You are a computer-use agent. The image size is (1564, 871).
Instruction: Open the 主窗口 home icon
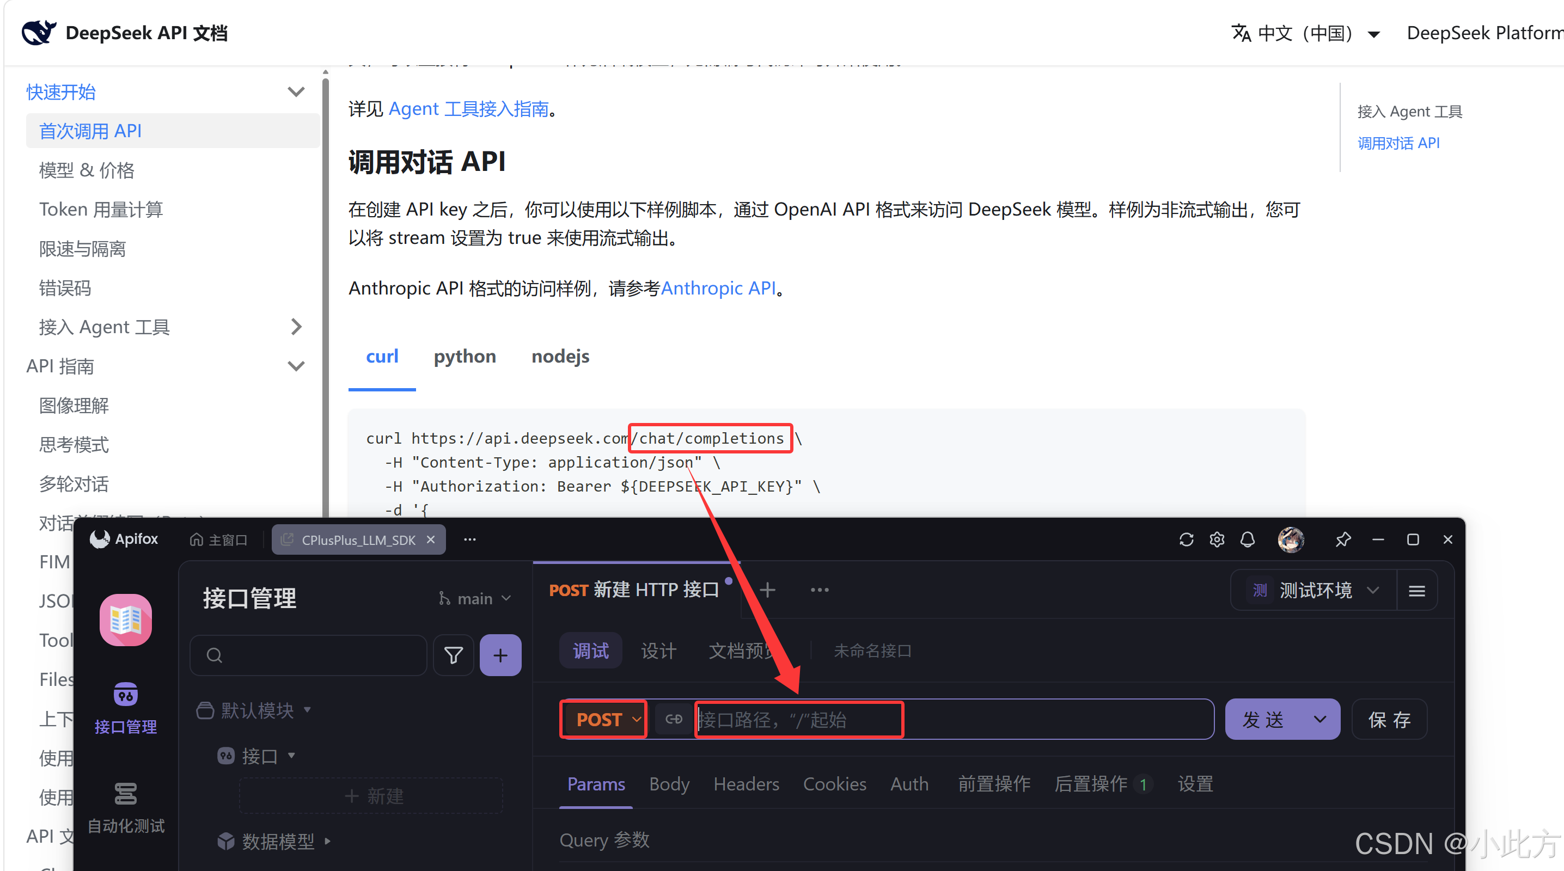click(x=196, y=539)
